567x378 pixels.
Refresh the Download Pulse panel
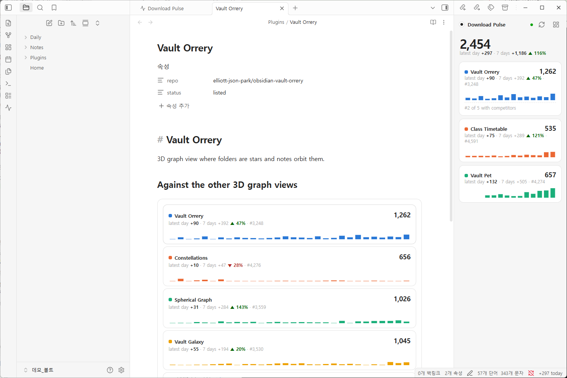(542, 25)
